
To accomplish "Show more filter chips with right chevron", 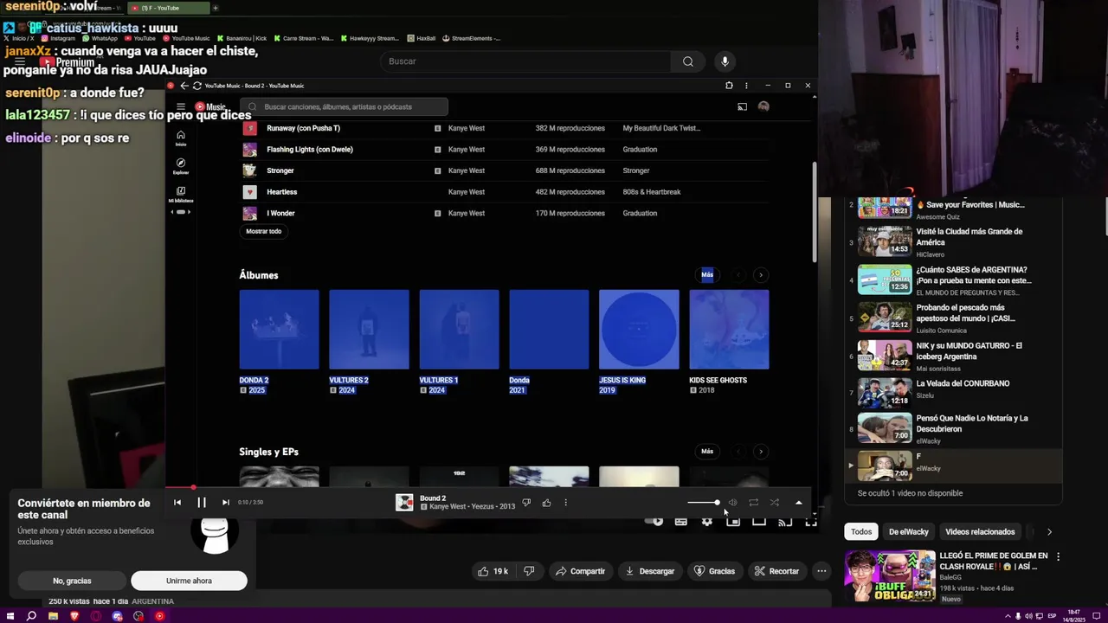I will click(1049, 532).
